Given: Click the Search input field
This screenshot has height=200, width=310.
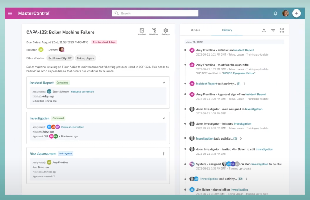Looking at the screenshot, I should [x=155, y=13].
